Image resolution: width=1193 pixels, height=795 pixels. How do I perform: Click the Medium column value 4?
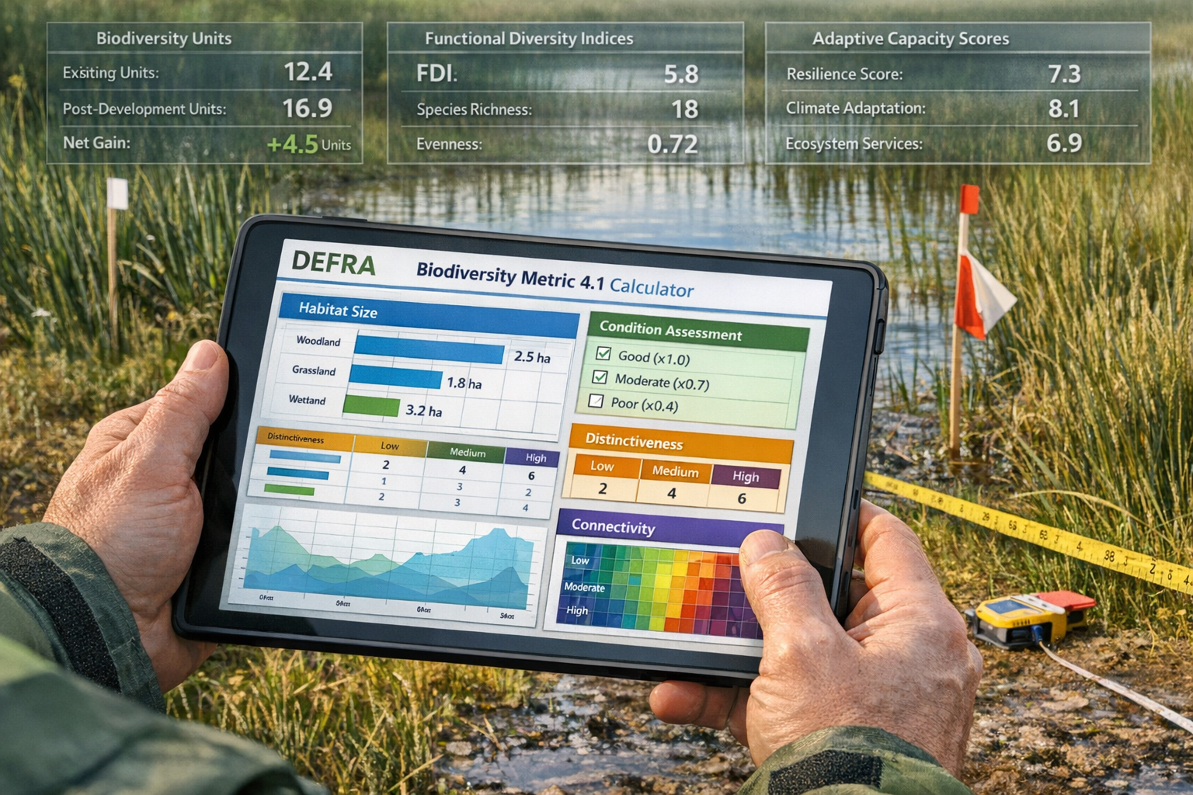click(x=672, y=495)
